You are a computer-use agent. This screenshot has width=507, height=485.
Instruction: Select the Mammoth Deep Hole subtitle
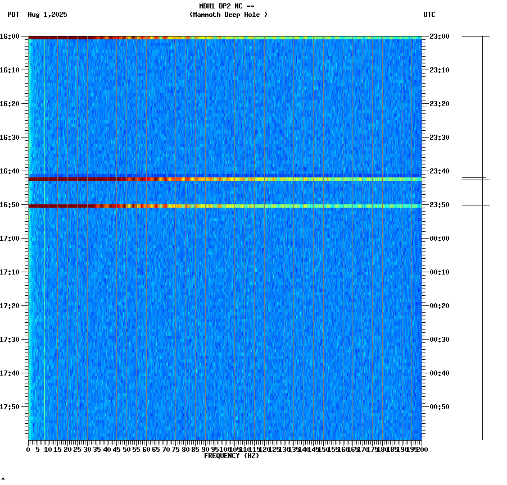pyautogui.click(x=229, y=15)
